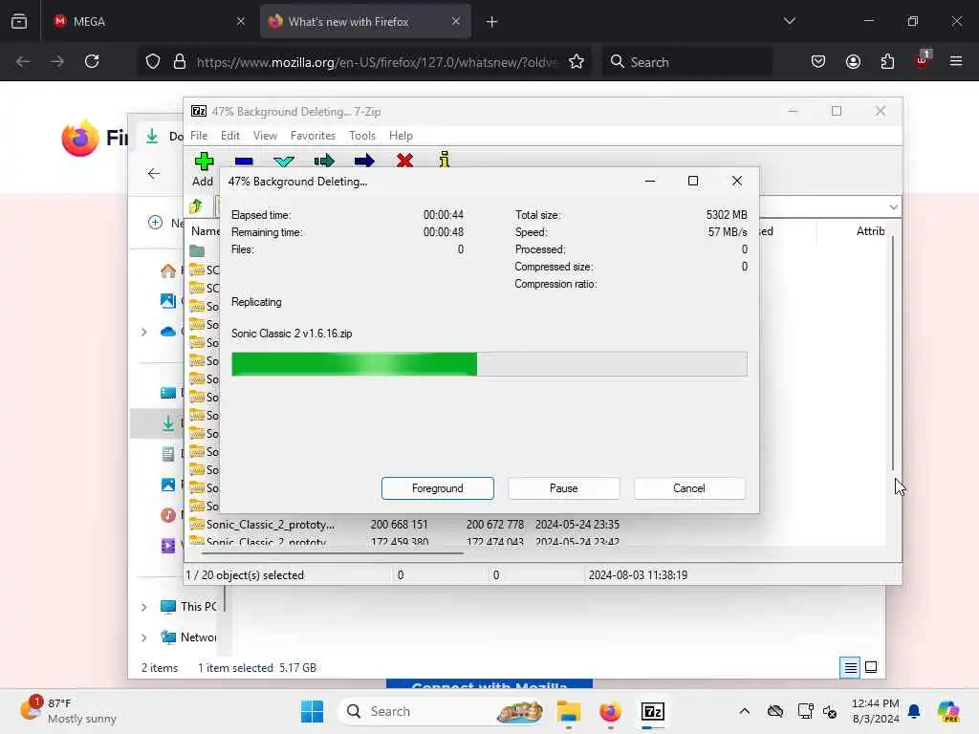Screen dimensions: 979x734
Task: Open the Favorites menu in 7-Zip
Action: click(x=313, y=136)
